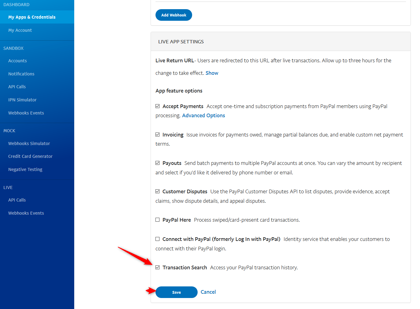Screen dimensions: 420x309
Task: Check the Connect with PayPal option
Action: [x=158, y=239]
